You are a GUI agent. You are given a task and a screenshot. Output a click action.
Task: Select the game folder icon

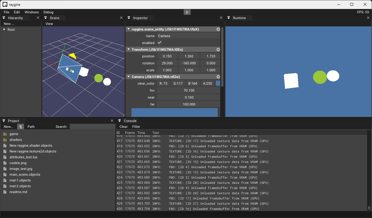click(5, 134)
